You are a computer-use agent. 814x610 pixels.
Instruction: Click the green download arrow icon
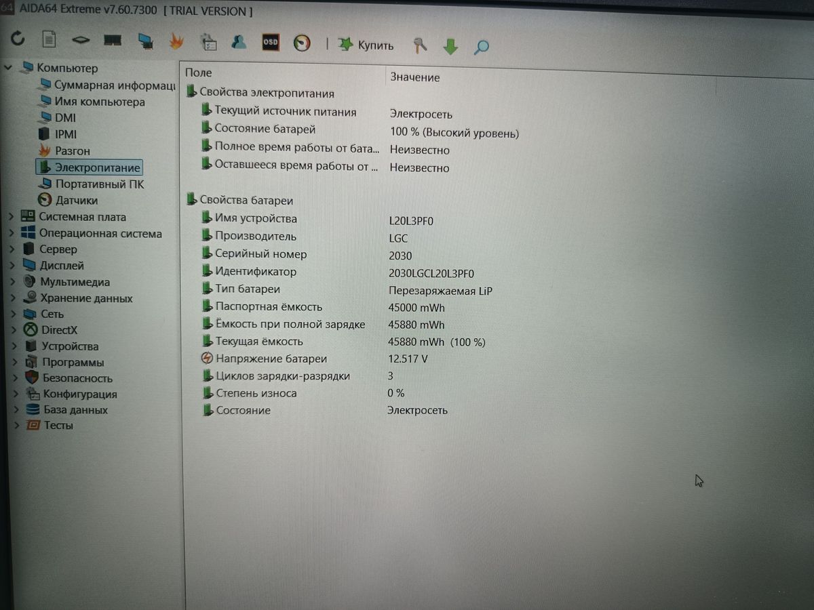pos(450,47)
